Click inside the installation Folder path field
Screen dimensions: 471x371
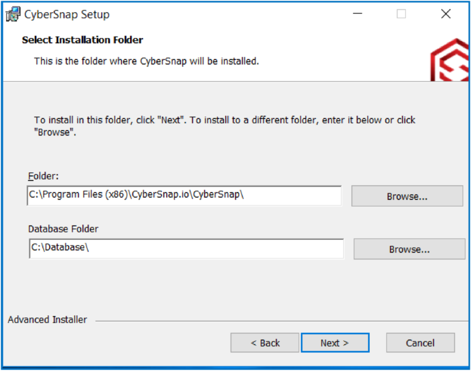pos(184,196)
